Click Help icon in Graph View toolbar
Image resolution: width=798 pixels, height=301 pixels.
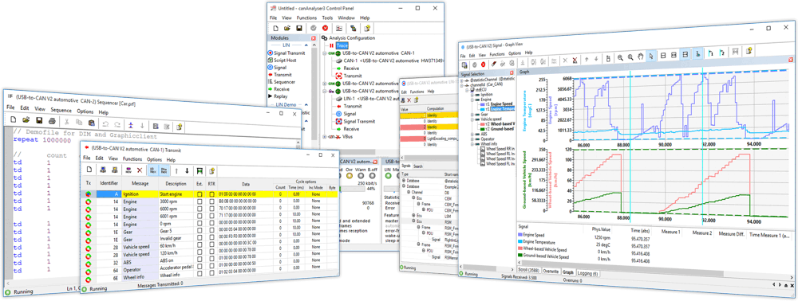tap(749, 50)
